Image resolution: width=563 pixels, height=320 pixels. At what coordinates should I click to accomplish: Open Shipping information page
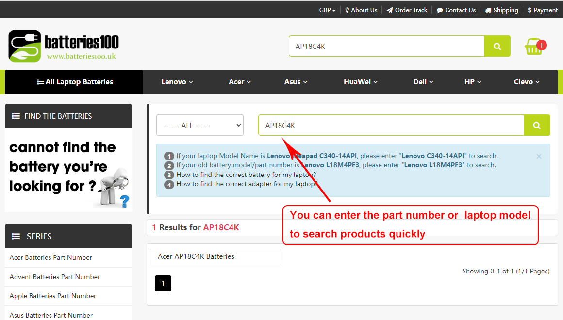tap(501, 10)
